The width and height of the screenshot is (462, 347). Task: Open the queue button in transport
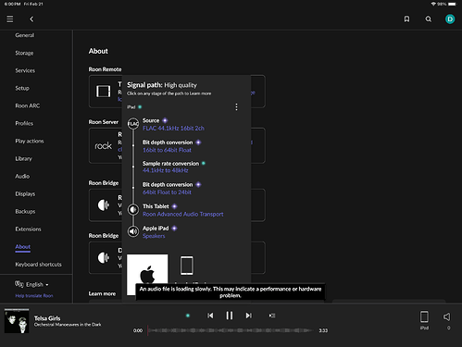click(272, 316)
